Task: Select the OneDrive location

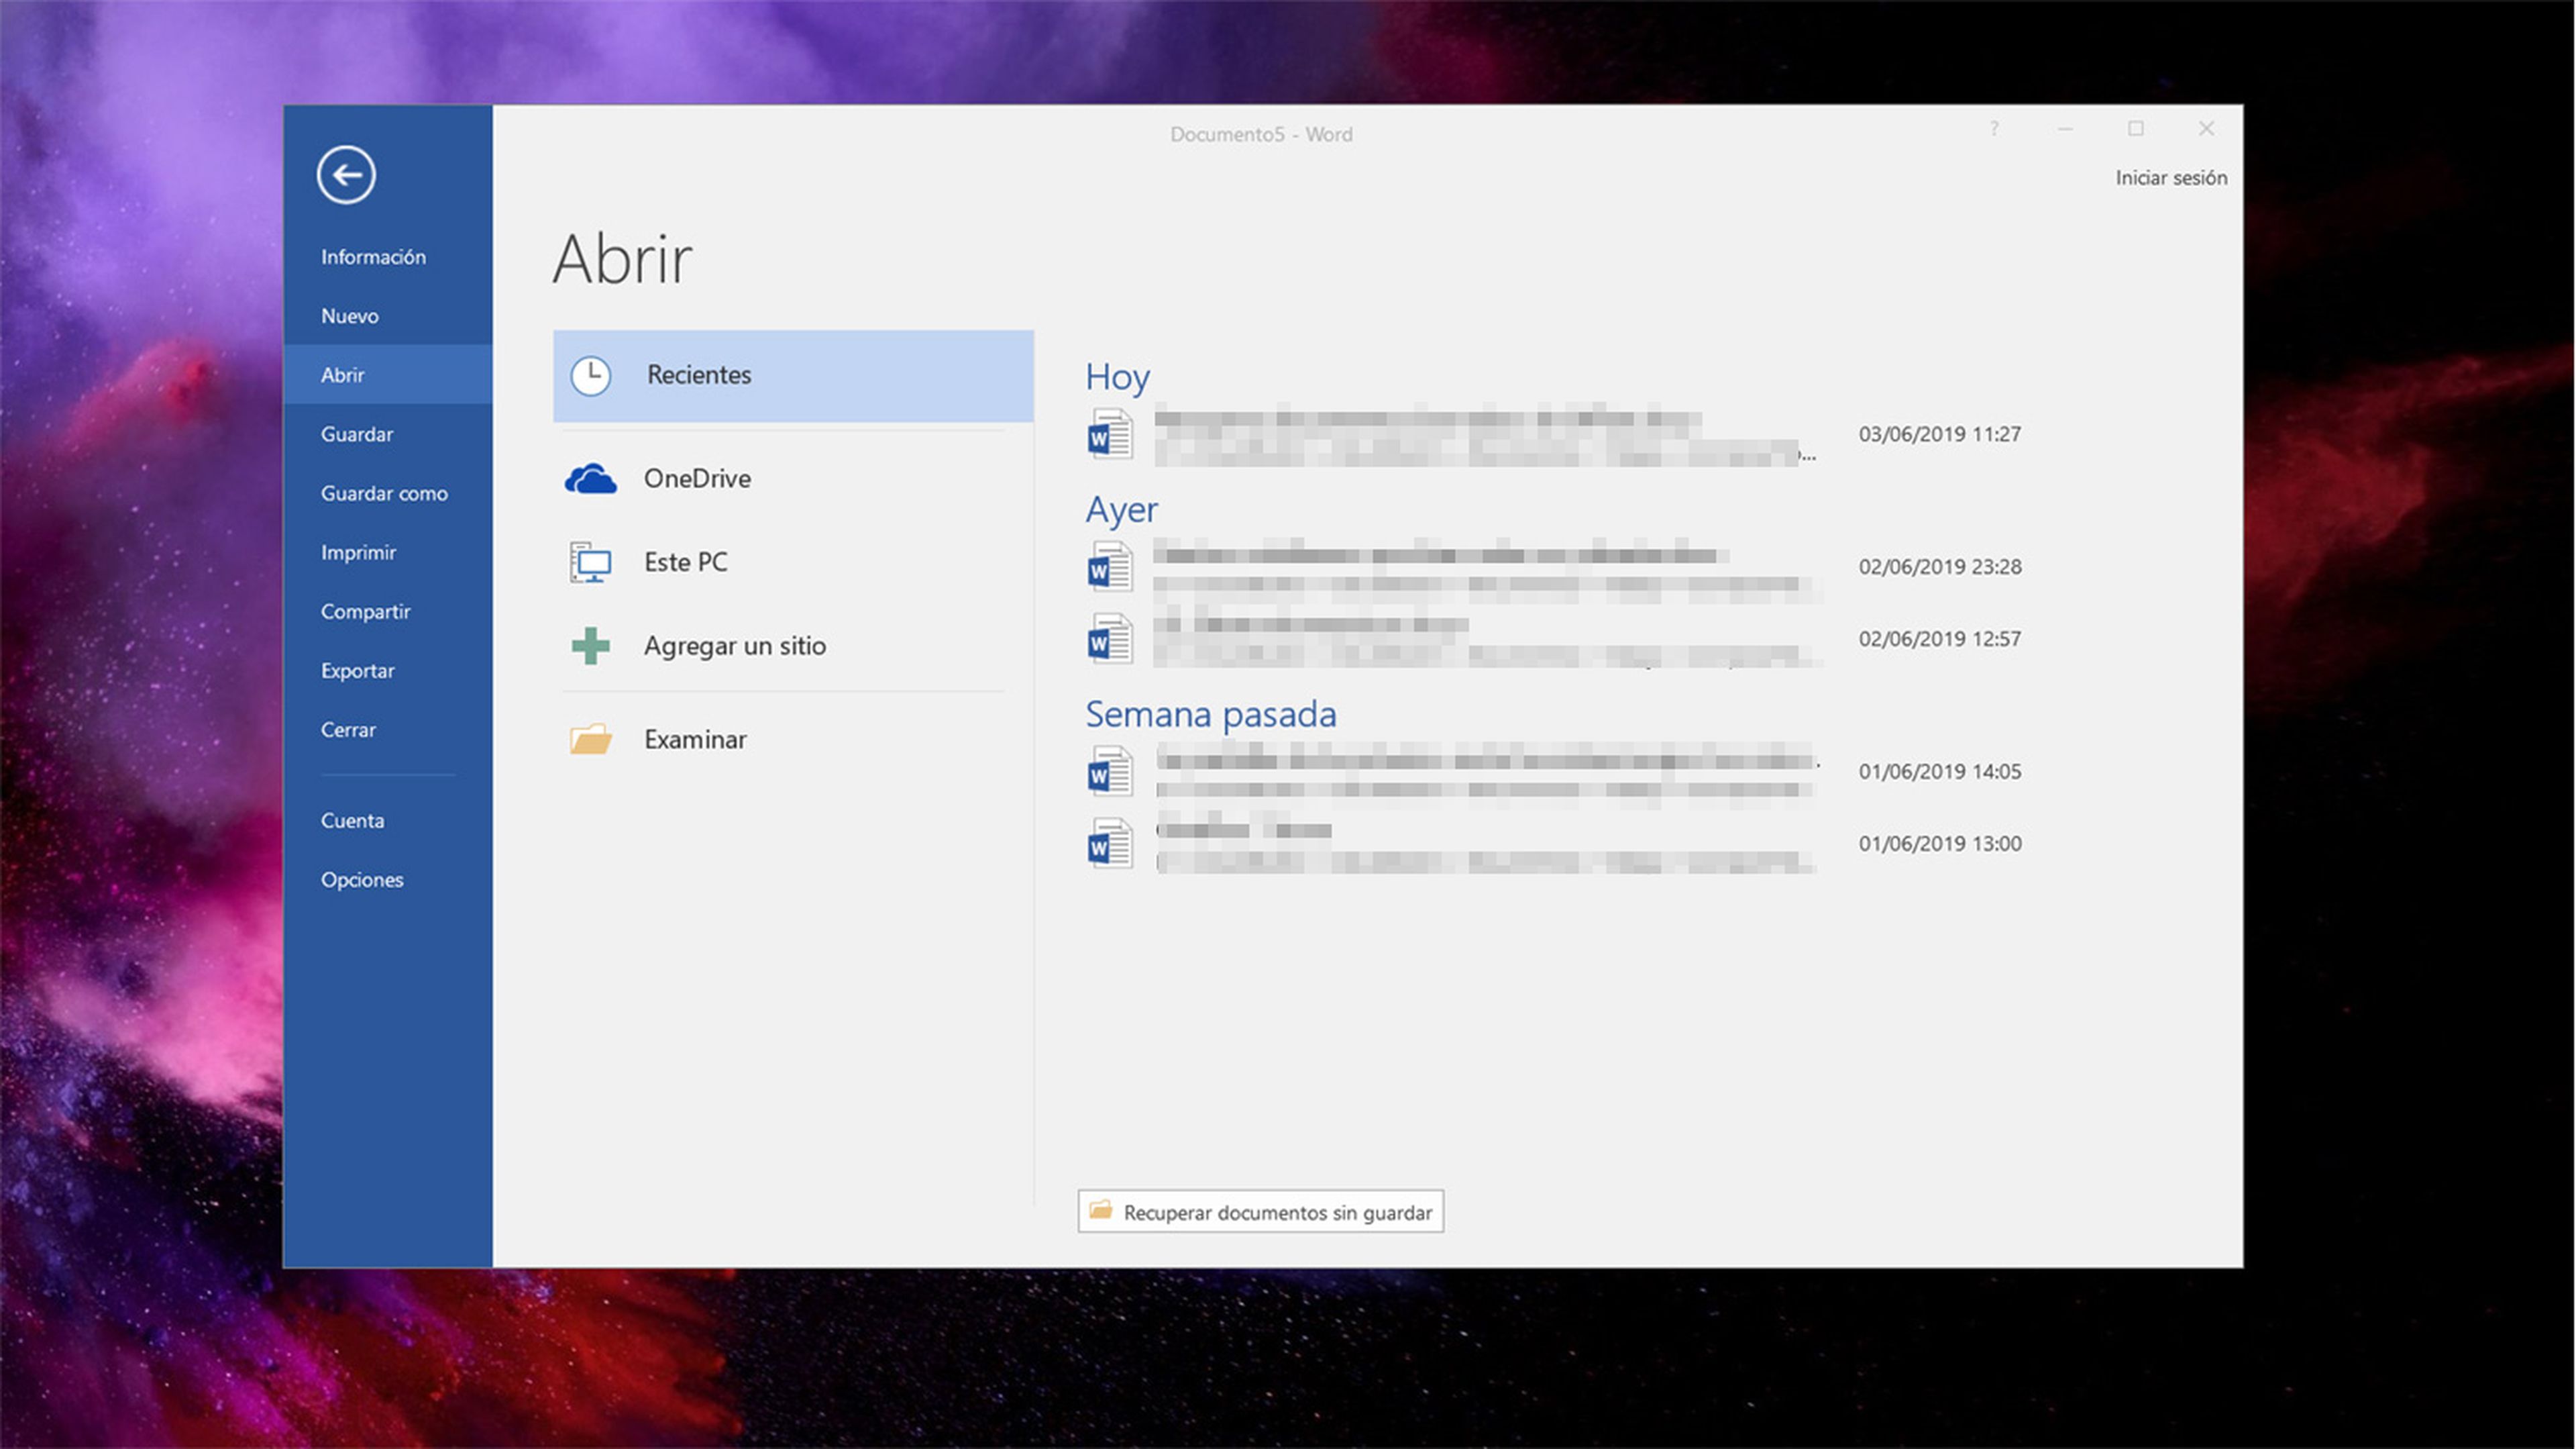Action: point(793,479)
